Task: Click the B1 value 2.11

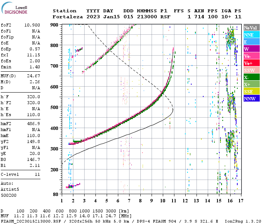Action: point(35,166)
